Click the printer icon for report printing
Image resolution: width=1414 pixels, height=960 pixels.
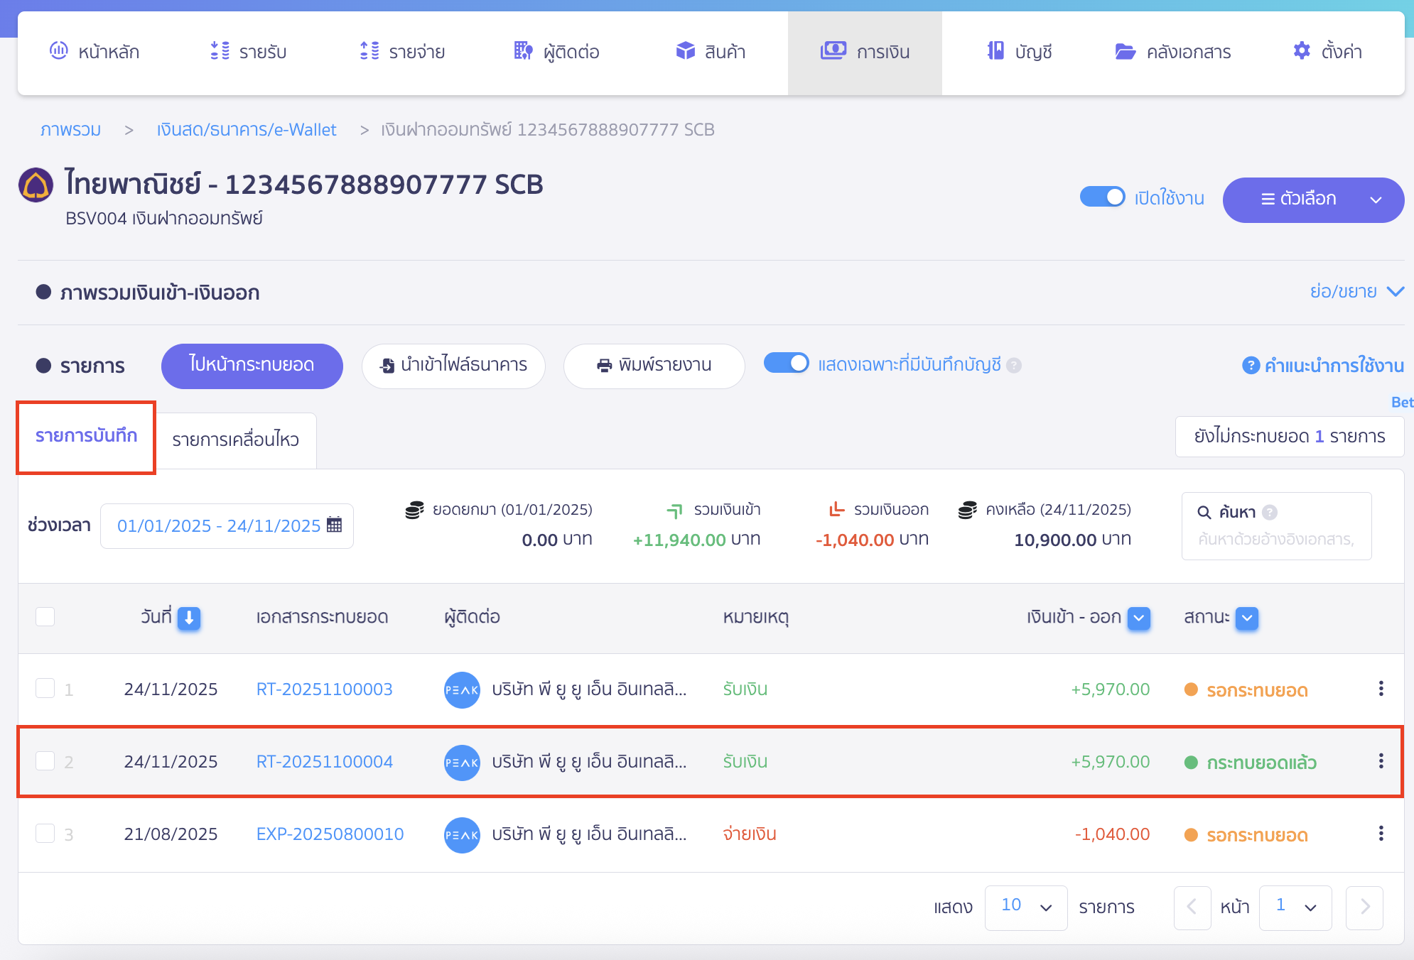click(604, 366)
